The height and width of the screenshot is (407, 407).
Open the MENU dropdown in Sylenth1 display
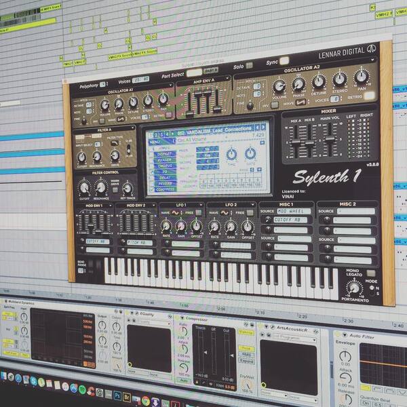click(x=162, y=142)
